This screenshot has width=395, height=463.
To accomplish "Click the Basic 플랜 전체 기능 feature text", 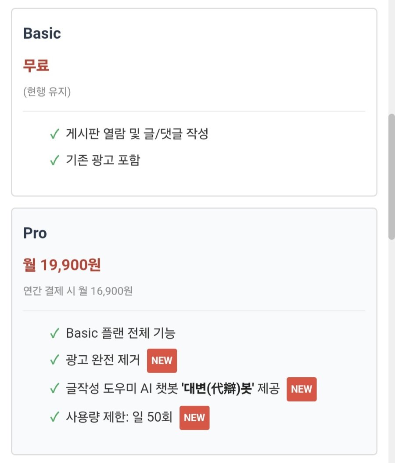I will click(121, 334).
